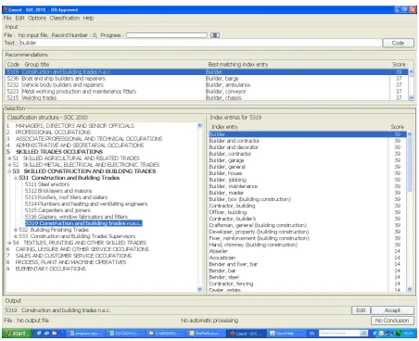Viewport: 419px width, 341px height.
Task: Select index entry Builder and contractor
Action: pos(308,141)
